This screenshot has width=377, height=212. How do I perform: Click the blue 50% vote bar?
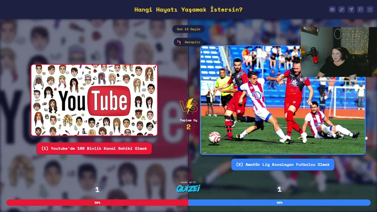point(280,203)
